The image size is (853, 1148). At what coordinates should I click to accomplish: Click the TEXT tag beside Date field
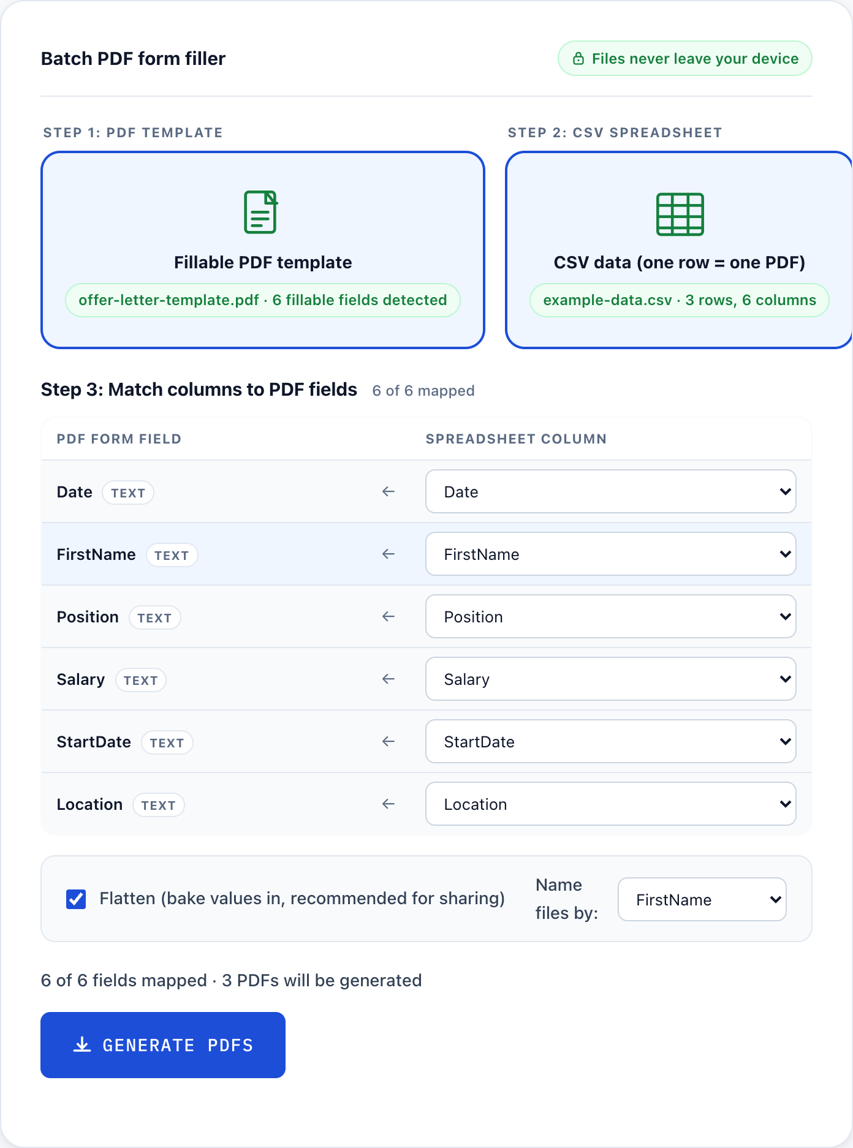pos(128,493)
